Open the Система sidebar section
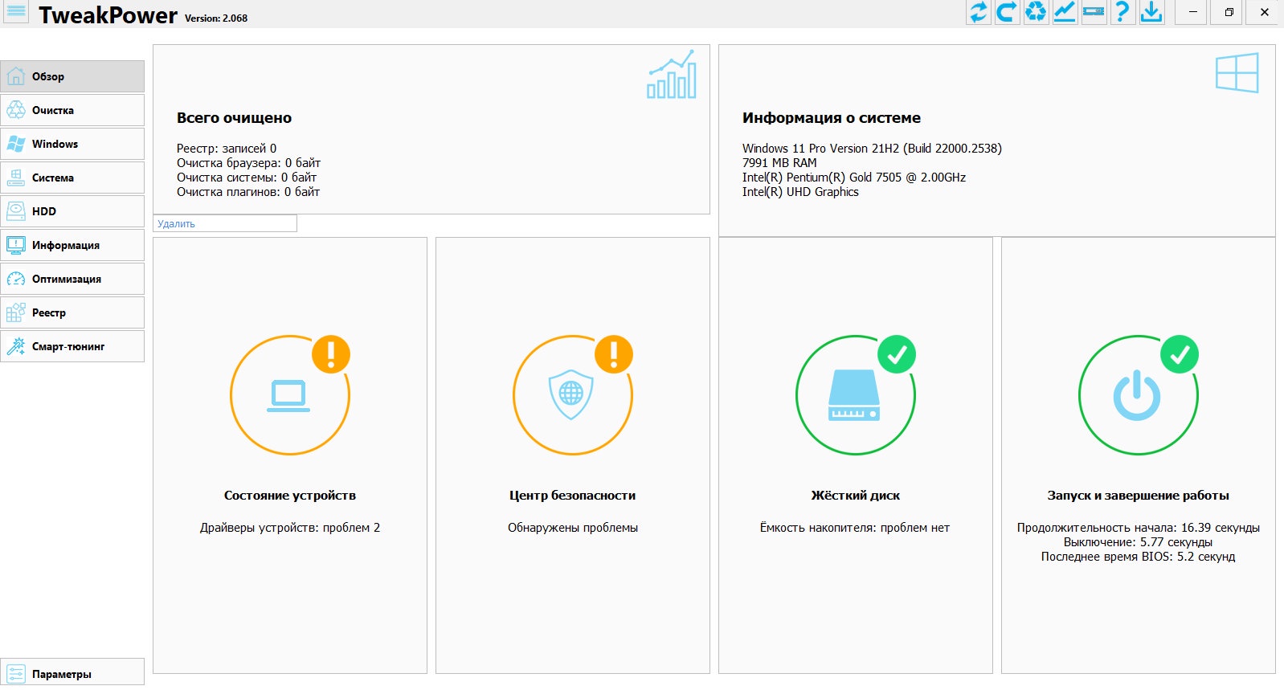This screenshot has height=690, width=1284. pos(72,178)
